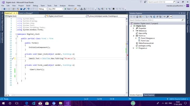The width and height of the screenshot is (190, 106).
Task: Click the Undo arrow icon
Action: point(28,9)
